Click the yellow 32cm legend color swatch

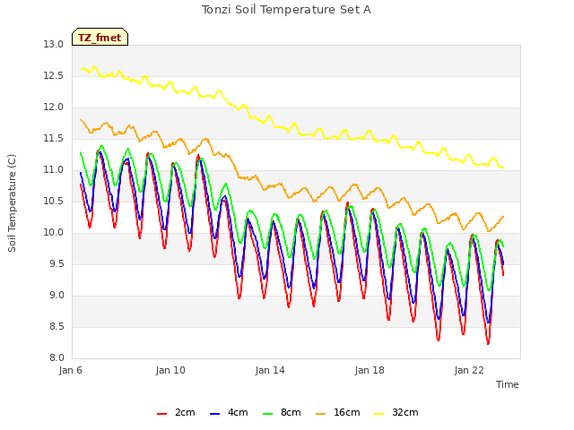[x=379, y=414]
